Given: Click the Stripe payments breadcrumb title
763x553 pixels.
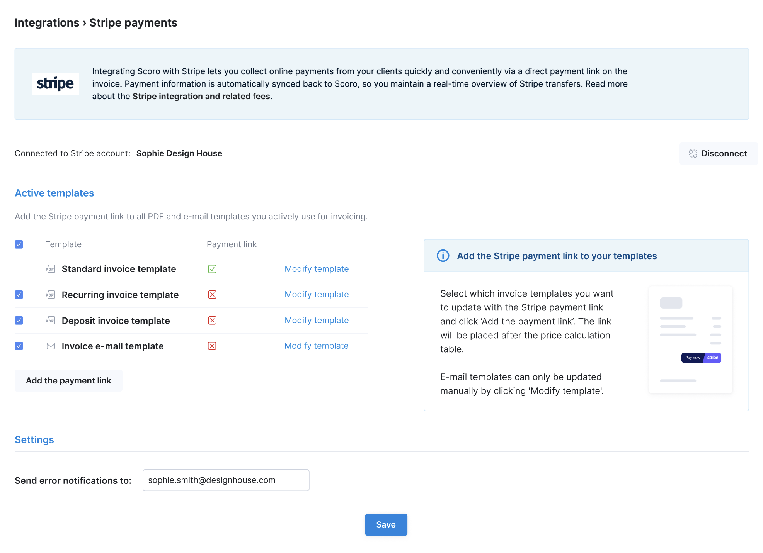Looking at the screenshot, I should [133, 23].
